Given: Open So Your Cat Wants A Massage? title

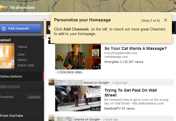Looking at the screenshot, I should (136, 48).
